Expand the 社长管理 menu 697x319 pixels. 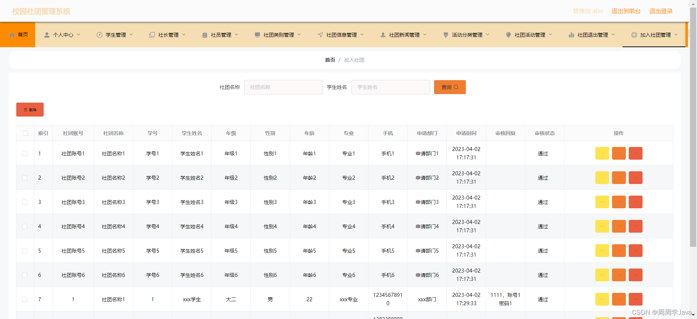point(167,35)
